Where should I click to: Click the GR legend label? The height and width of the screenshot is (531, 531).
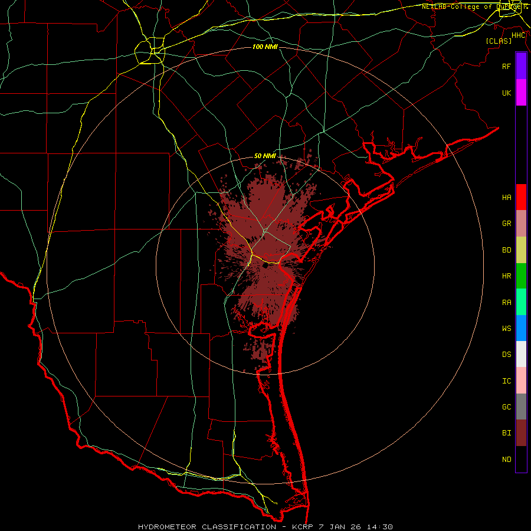507,224
